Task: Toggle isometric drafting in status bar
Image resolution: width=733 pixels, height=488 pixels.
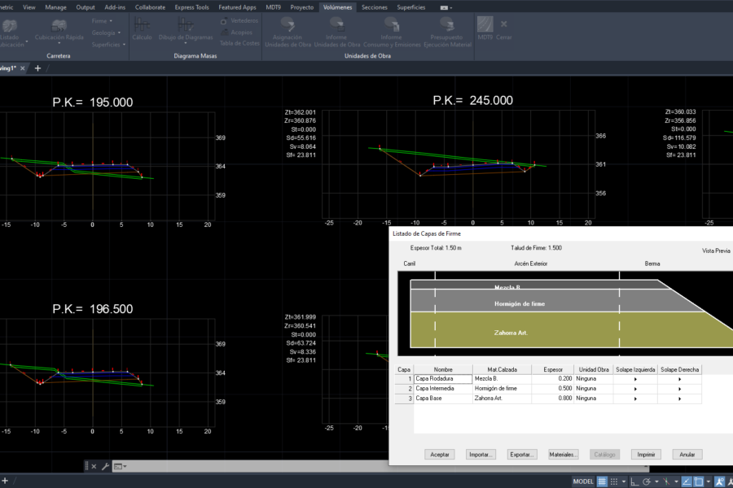Action: tap(666, 481)
